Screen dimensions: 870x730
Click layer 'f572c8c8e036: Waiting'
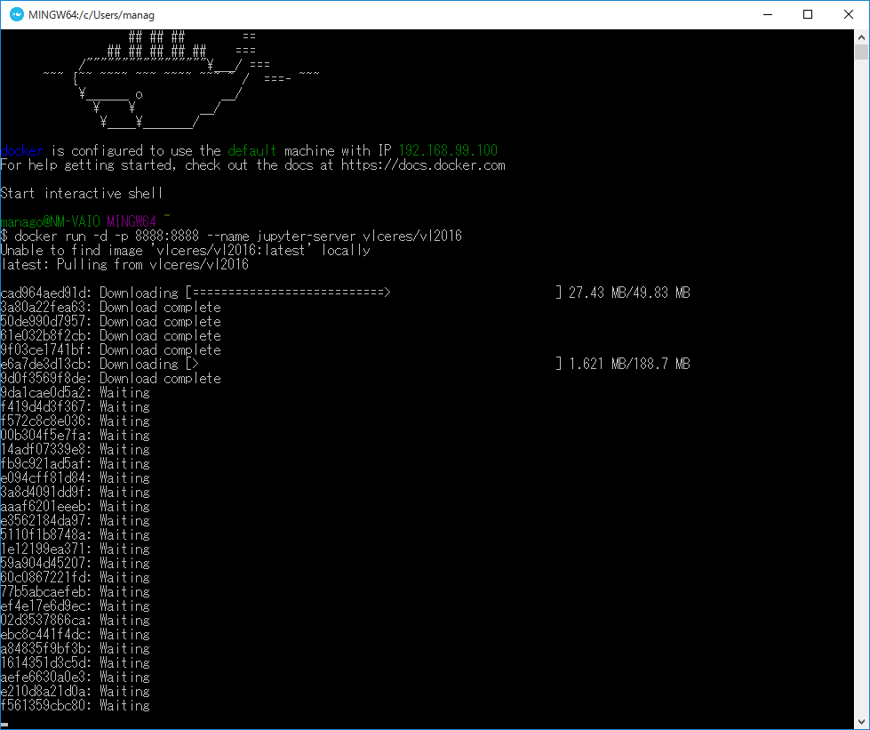click(76, 421)
